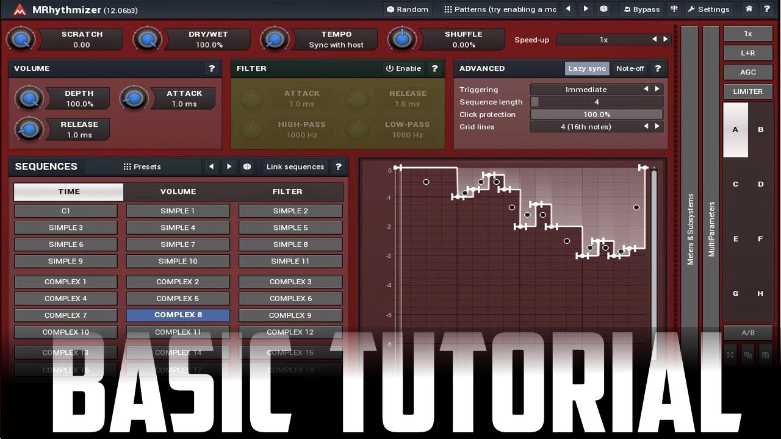Click the Random dice button in top bar
Viewport: 781px width, 439px height.
pos(408,9)
